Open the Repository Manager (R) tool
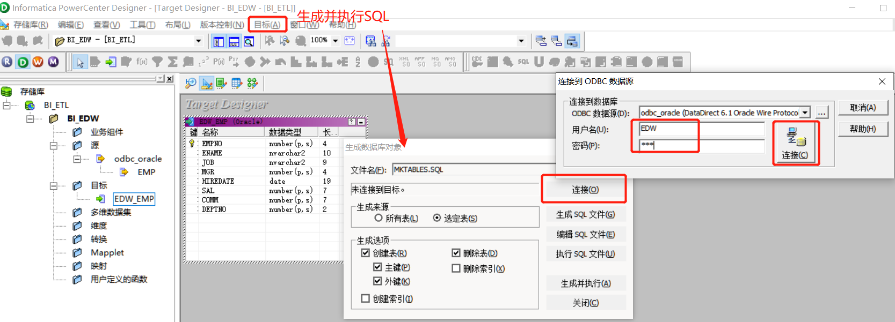The image size is (895, 322). [x=7, y=62]
